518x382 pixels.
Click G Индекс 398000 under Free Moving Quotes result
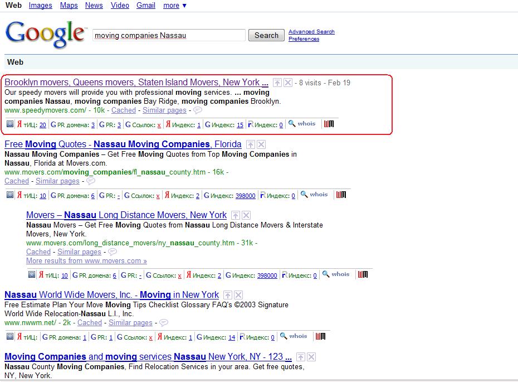[x=246, y=196]
